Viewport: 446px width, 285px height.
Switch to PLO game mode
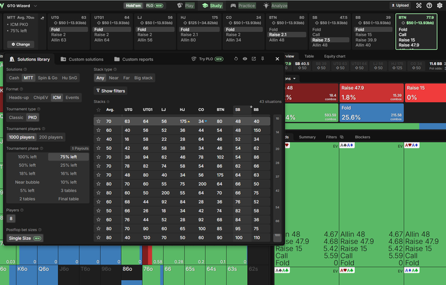(x=154, y=6)
